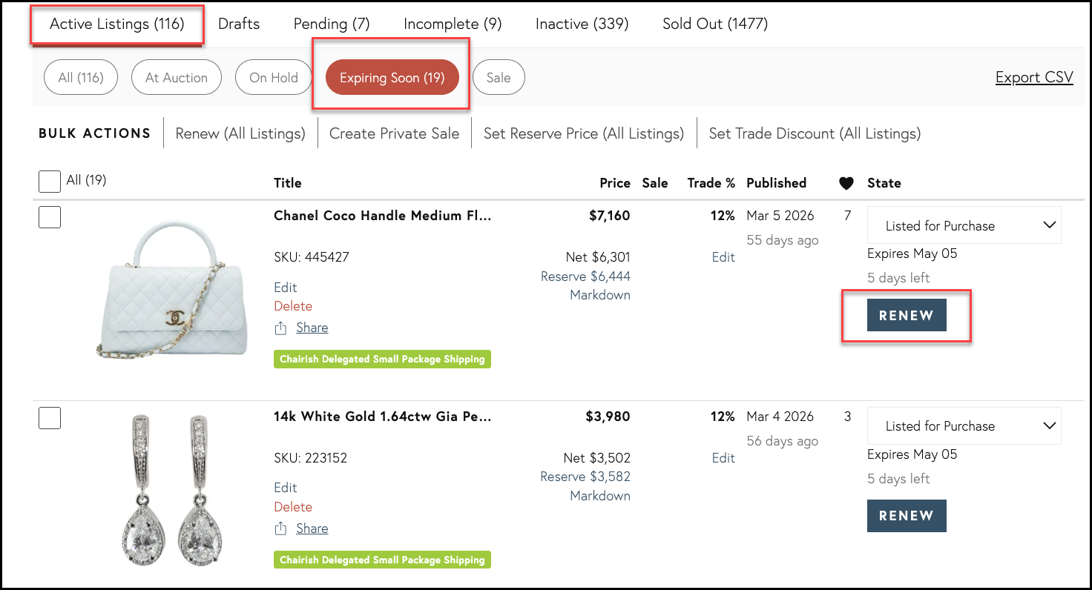The image size is (1092, 590).
Task: Click the Price column header
Action: tap(615, 183)
